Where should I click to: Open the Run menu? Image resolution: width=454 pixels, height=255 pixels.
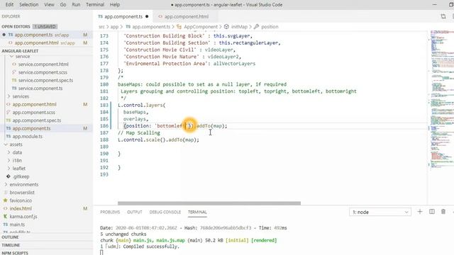(76, 5)
